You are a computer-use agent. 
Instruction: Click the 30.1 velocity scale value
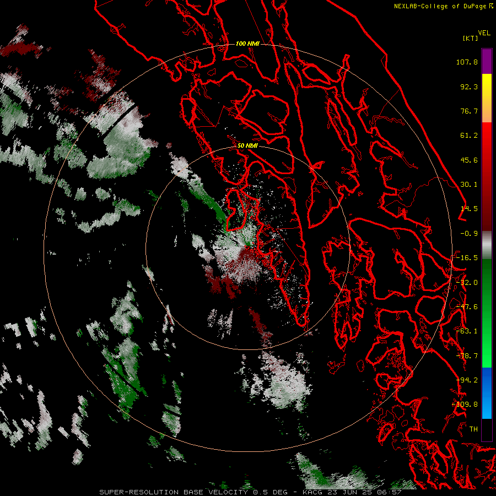click(x=469, y=185)
